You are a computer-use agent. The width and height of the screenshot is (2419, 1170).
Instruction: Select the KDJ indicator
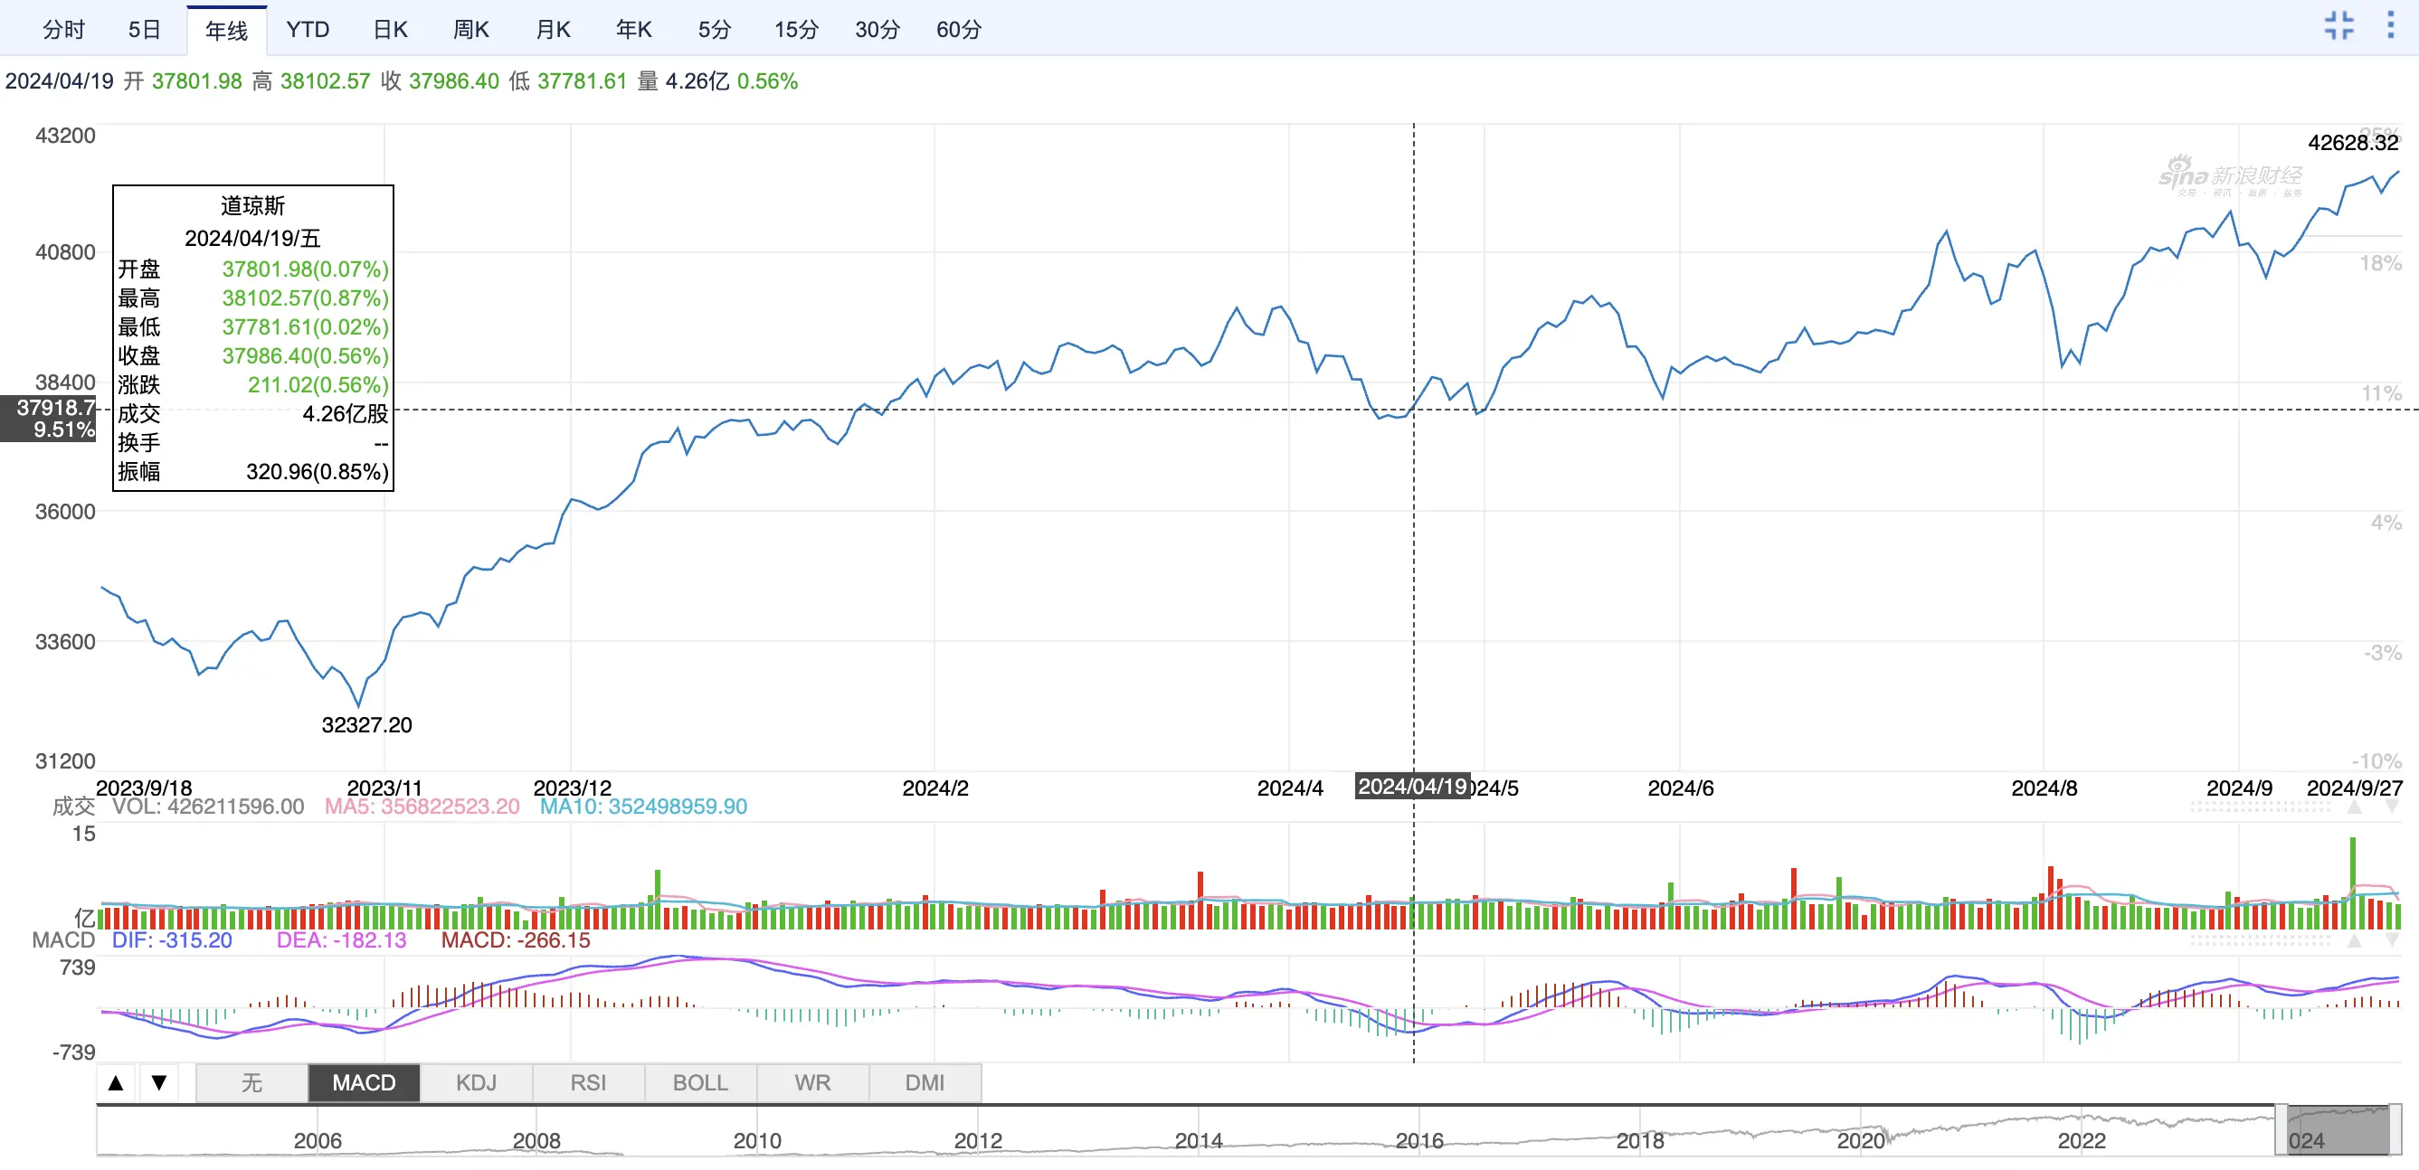(476, 1084)
